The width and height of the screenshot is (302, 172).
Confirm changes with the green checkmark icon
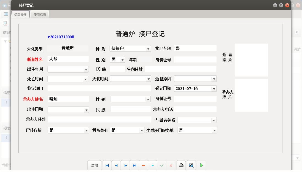tap(161, 165)
